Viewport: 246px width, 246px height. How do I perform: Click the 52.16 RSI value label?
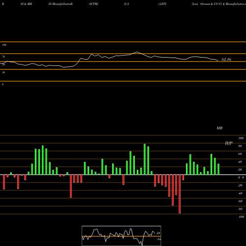point(226,60)
